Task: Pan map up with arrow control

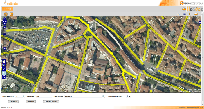Action: click(5, 19)
